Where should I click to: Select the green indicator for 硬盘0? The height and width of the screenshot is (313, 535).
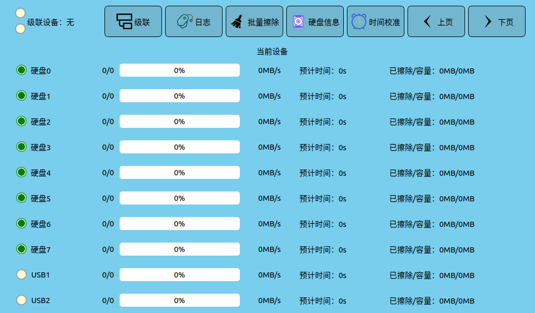pos(21,70)
